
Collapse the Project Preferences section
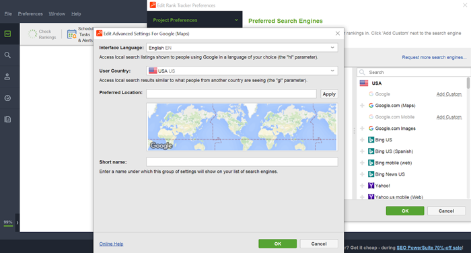tap(236, 20)
